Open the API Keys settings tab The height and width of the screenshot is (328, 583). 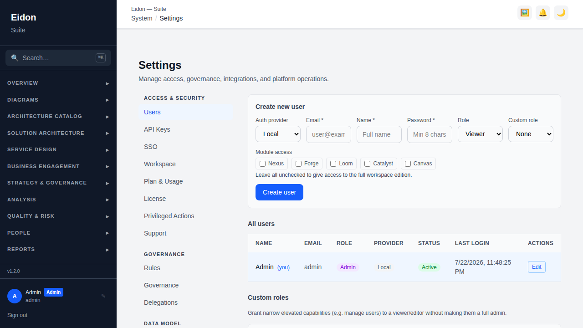(x=186, y=129)
